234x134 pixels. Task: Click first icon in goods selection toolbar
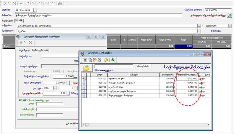pyautogui.click(x=86, y=60)
